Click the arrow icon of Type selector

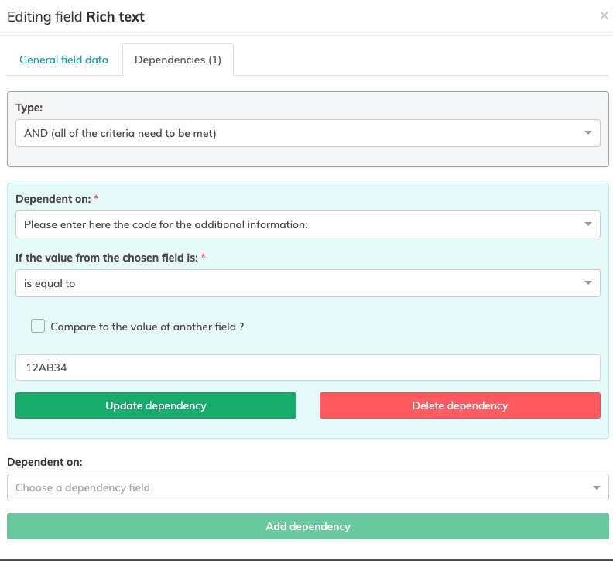[x=588, y=133]
